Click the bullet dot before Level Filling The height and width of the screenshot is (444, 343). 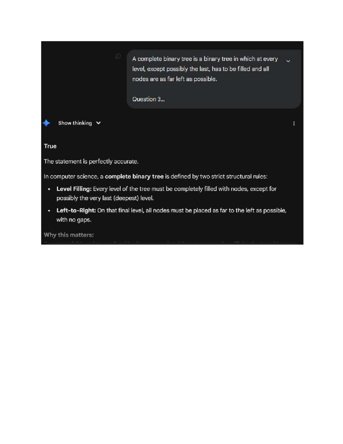coord(49,189)
